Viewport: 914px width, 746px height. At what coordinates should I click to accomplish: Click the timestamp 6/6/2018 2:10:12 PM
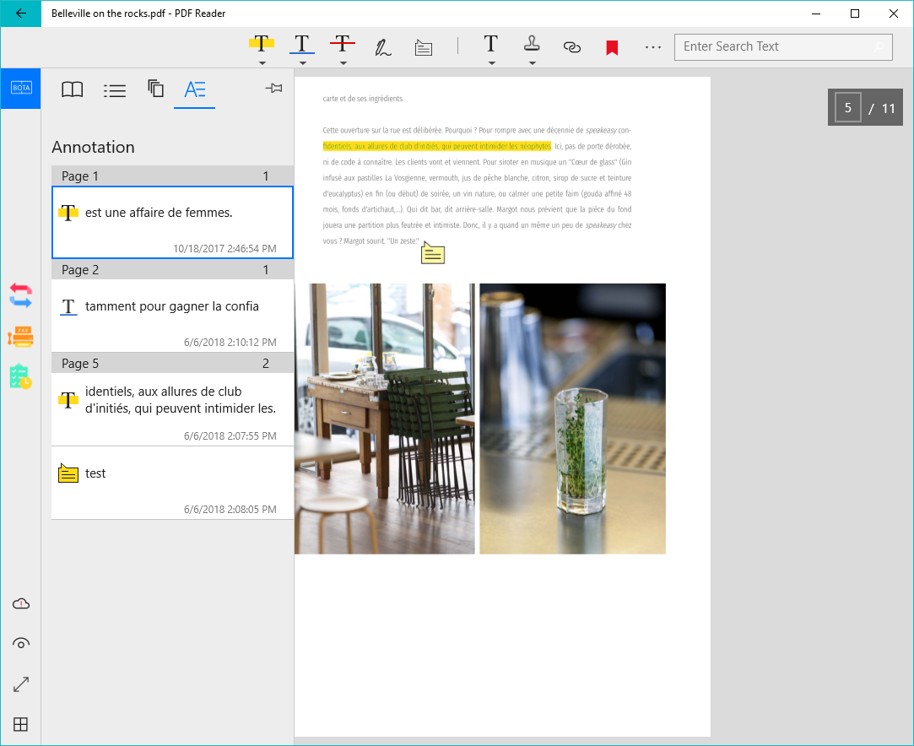coord(230,343)
